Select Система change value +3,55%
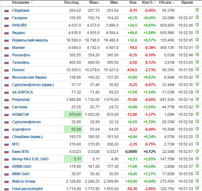This screenshot has height=191, width=202. [x=150, y=107]
